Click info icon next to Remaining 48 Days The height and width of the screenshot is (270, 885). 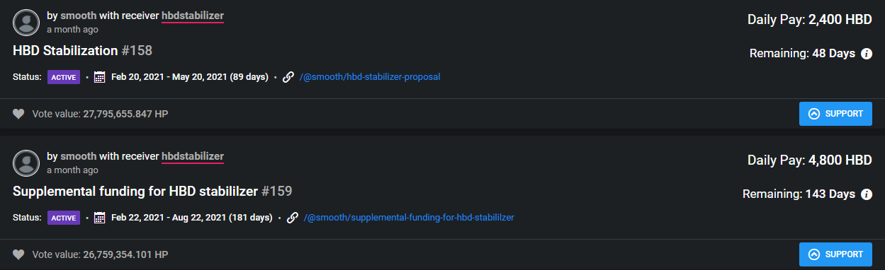click(x=866, y=54)
